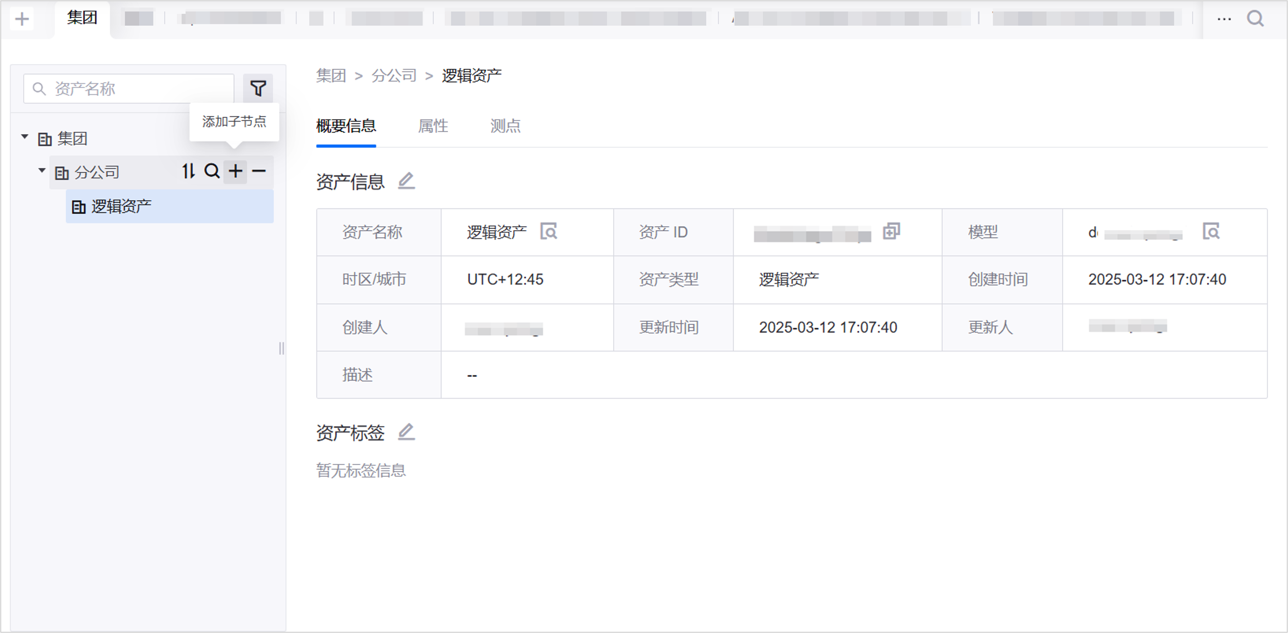Click the sort icon on 分公司 node
This screenshot has width=1288, height=633.
click(x=188, y=171)
